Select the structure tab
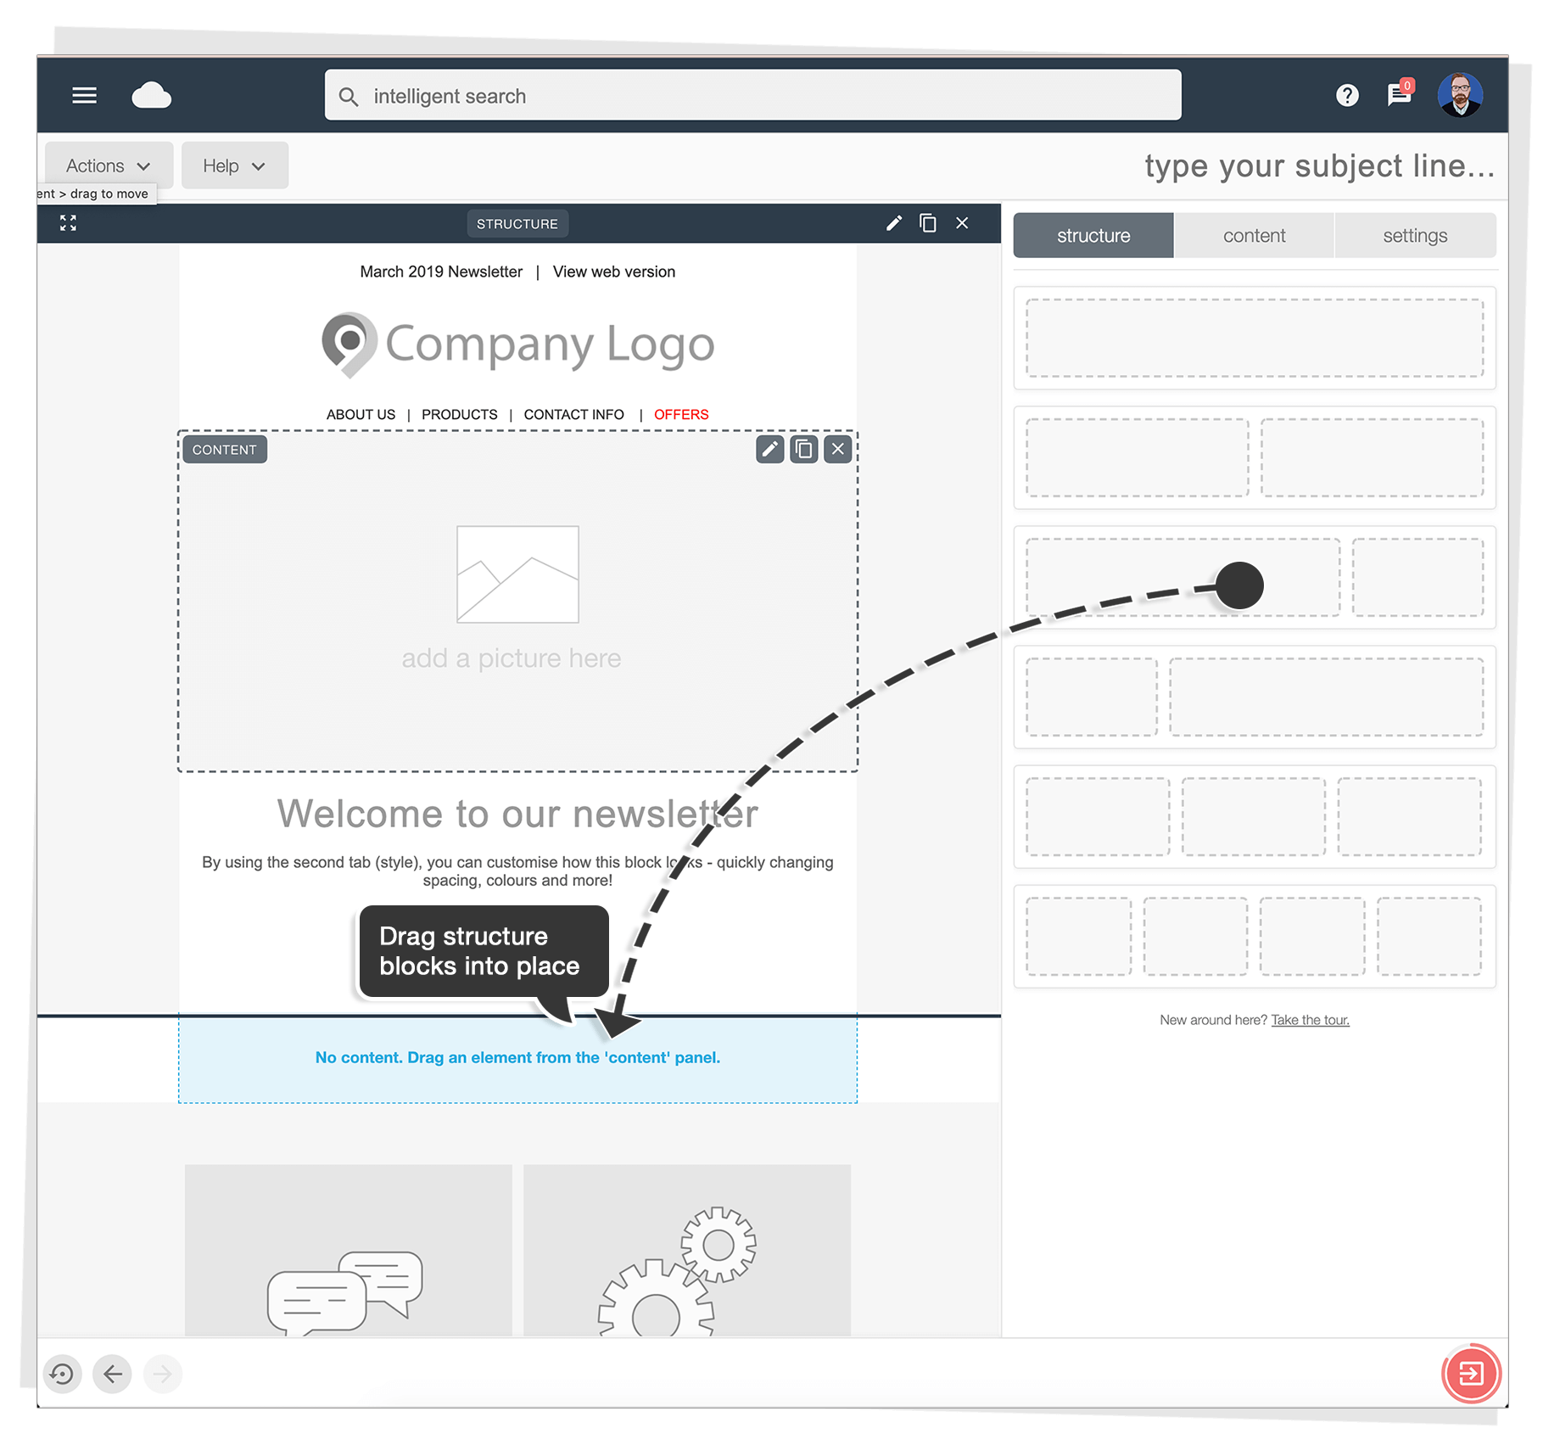This screenshot has height=1456, width=1560. 1093,235
